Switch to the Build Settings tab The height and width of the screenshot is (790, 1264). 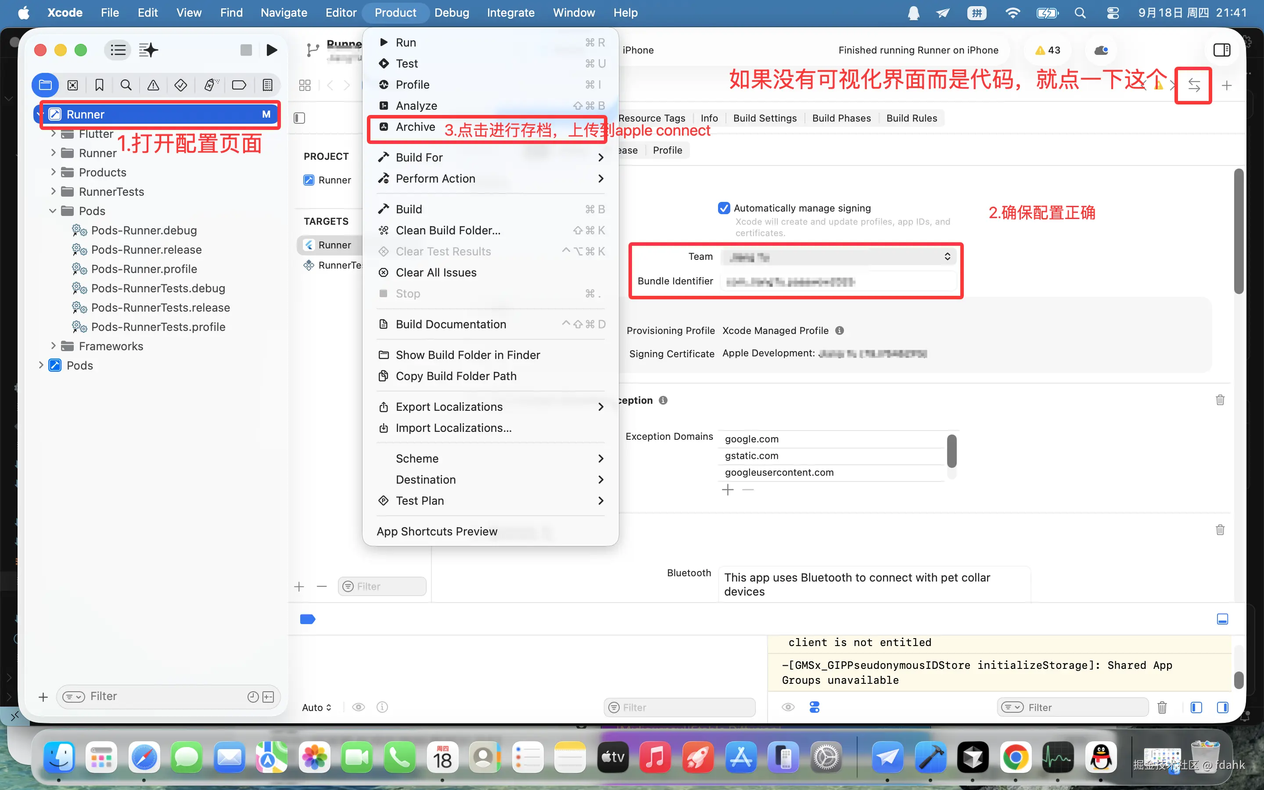point(765,118)
